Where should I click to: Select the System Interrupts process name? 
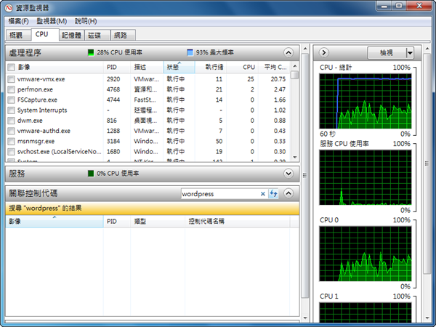42,110
